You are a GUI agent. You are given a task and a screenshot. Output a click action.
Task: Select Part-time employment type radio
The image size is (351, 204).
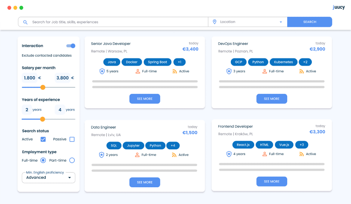point(72,160)
